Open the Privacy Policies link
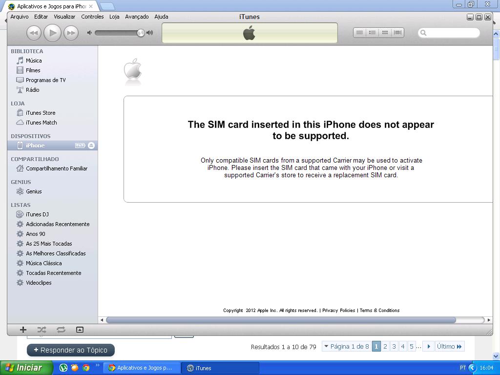Image resolution: width=500 pixels, height=375 pixels. point(339,310)
